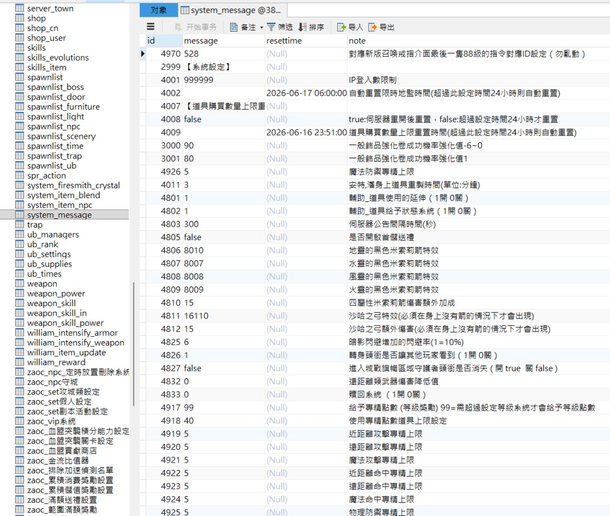
Task: Click the Filter (筛选) funnel icon
Action: [271, 27]
